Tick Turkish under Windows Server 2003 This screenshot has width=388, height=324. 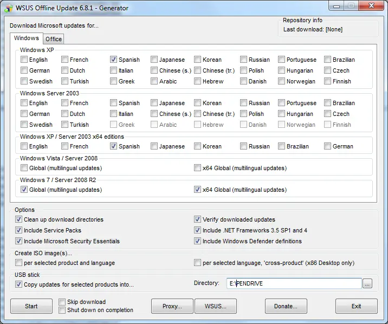[x=64, y=125]
